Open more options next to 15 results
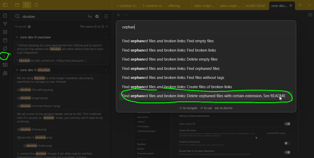This screenshot has width=314, height=158. [29, 27]
